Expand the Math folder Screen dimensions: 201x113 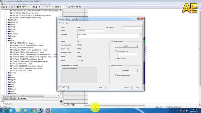(7, 87)
